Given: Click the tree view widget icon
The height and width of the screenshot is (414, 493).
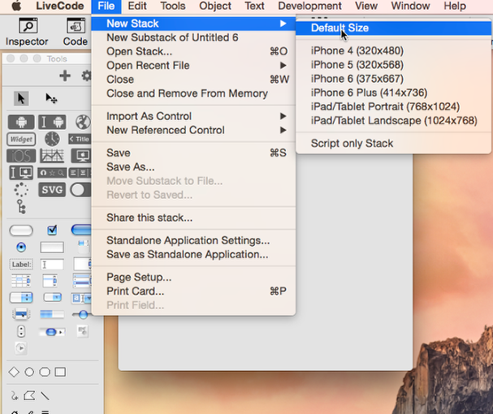Looking at the screenshot, I should [21, 207].
